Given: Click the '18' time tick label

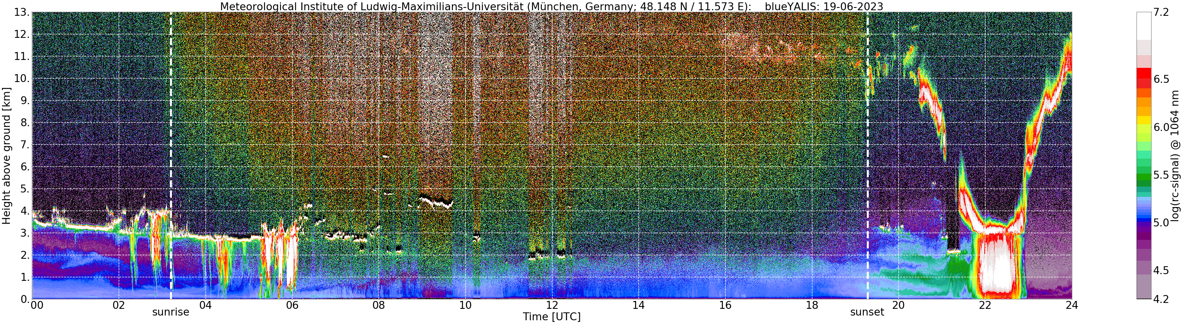Looking at the screenshot, I should tap(812, 305).
